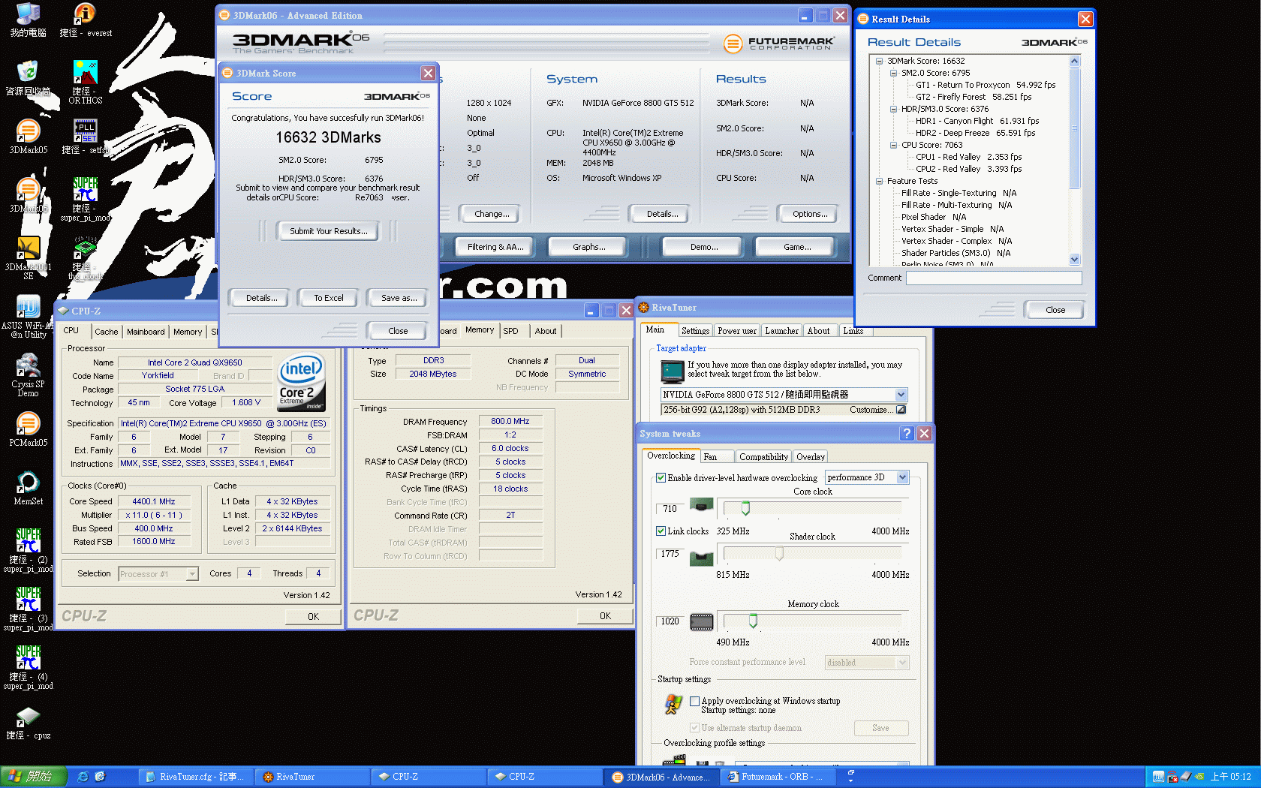Open the Force constant performance level dropdown

tap(902, 663)
